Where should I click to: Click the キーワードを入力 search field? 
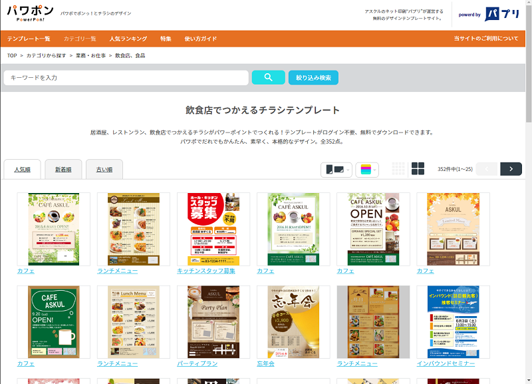tap(126, 78)
